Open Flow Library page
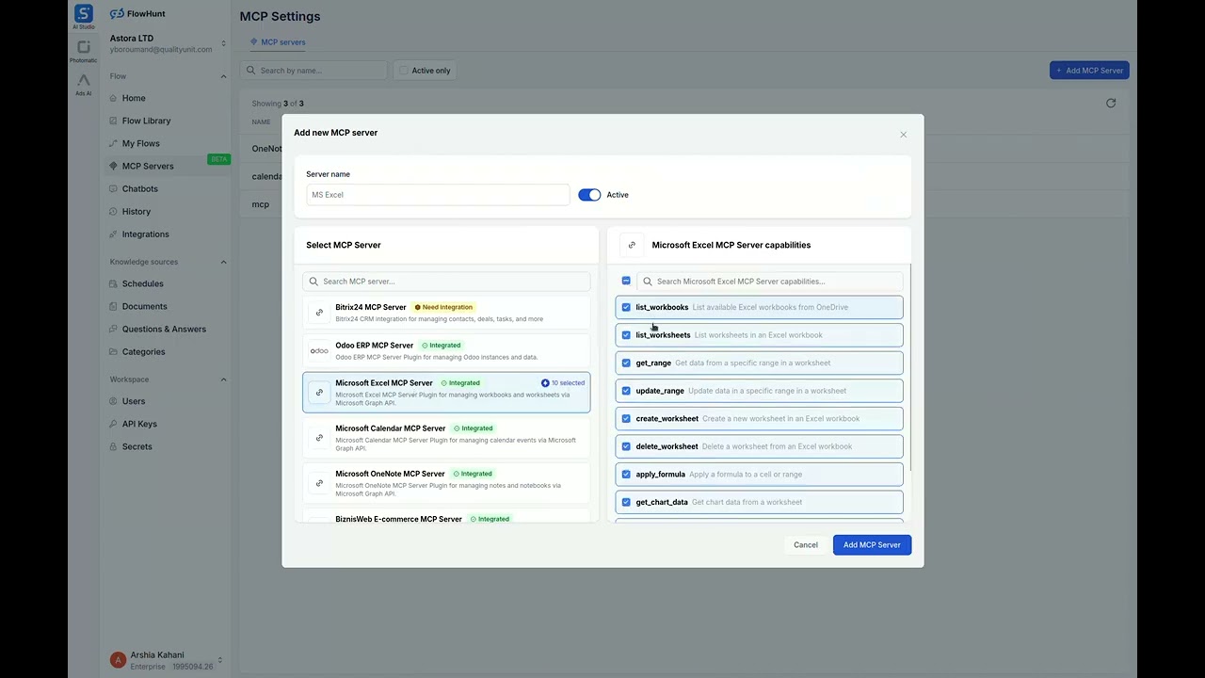 147,121
